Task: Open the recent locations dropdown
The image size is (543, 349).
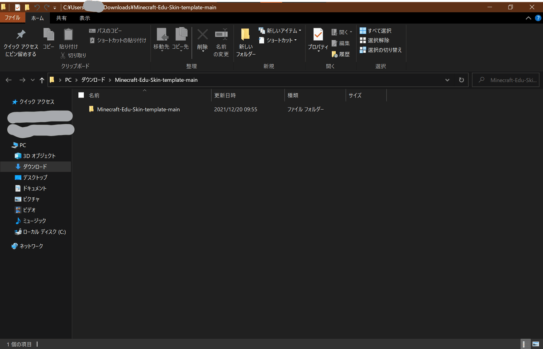Action: point(32,80)
